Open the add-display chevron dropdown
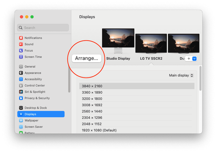The image size is (217, 153). click(194, 59)
